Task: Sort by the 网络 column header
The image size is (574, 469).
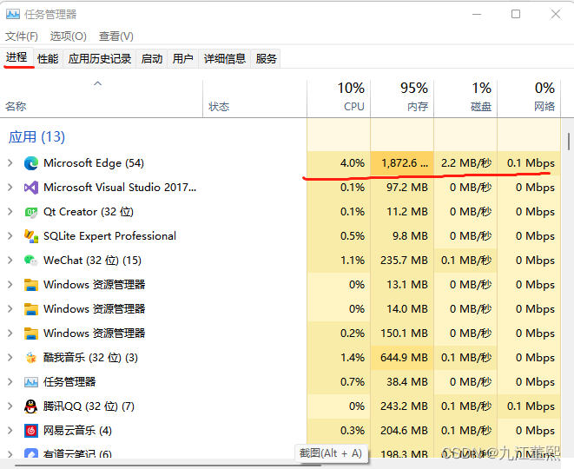Action: click(x=529, y=99)
